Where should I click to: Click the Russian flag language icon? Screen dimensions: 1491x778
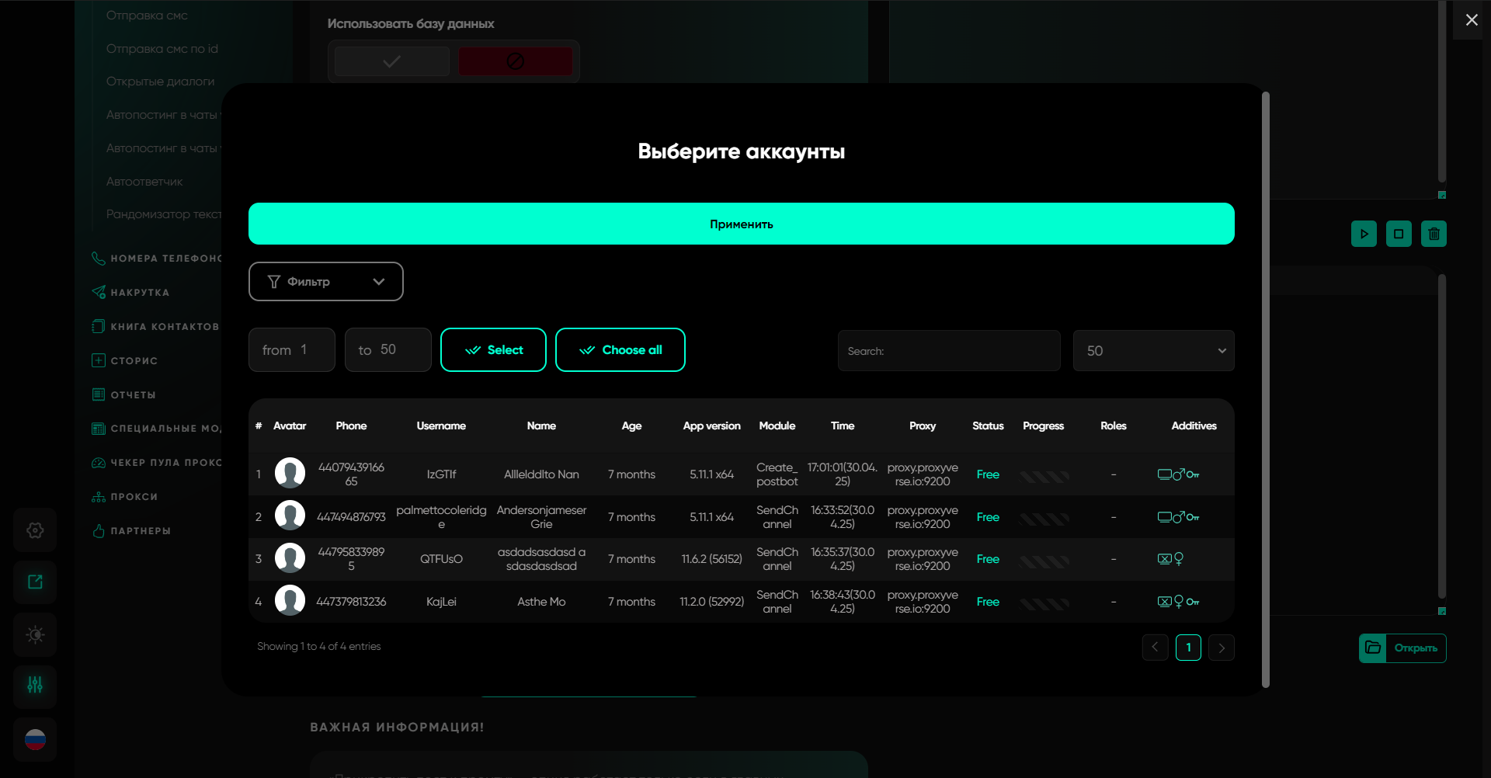(x=35, y=739)
